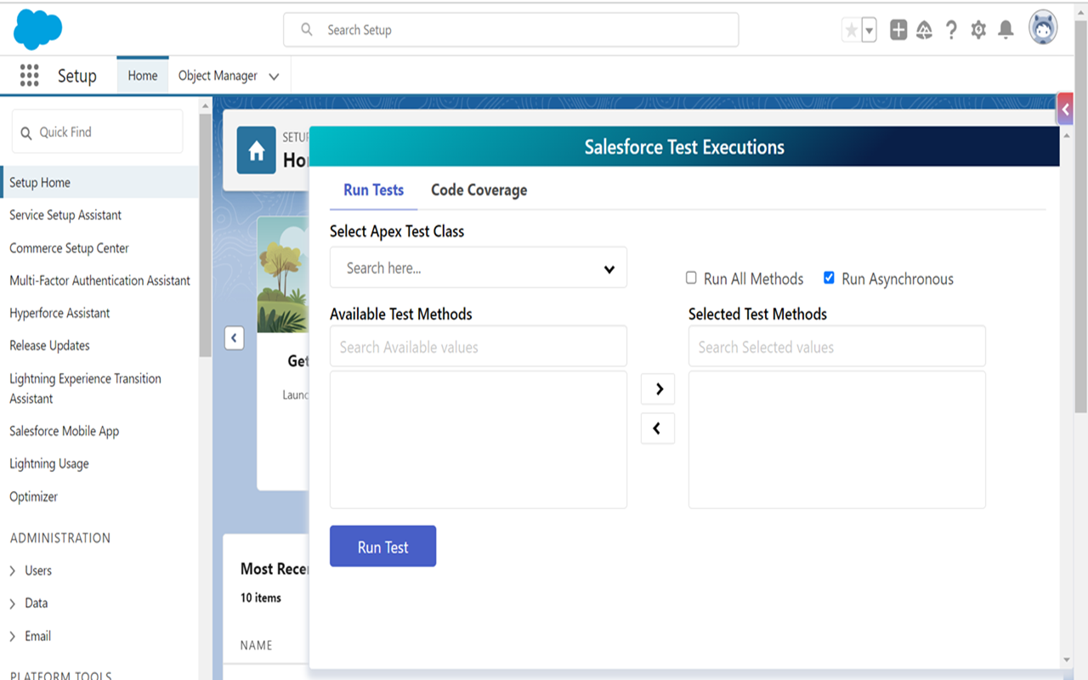This screenshot has width=1088, height=680.
Task: Click the Selected Test Methods list box
Action: click(837, 439)
